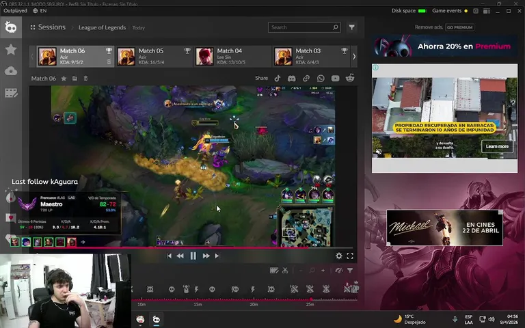Jump to crossed-swords event past 25m
The image size is (525, 328).
point(347,288)
